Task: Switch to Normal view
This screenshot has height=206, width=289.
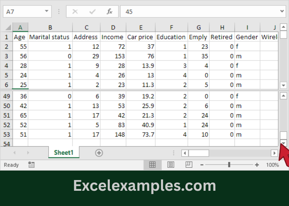Action: point(152,165)
